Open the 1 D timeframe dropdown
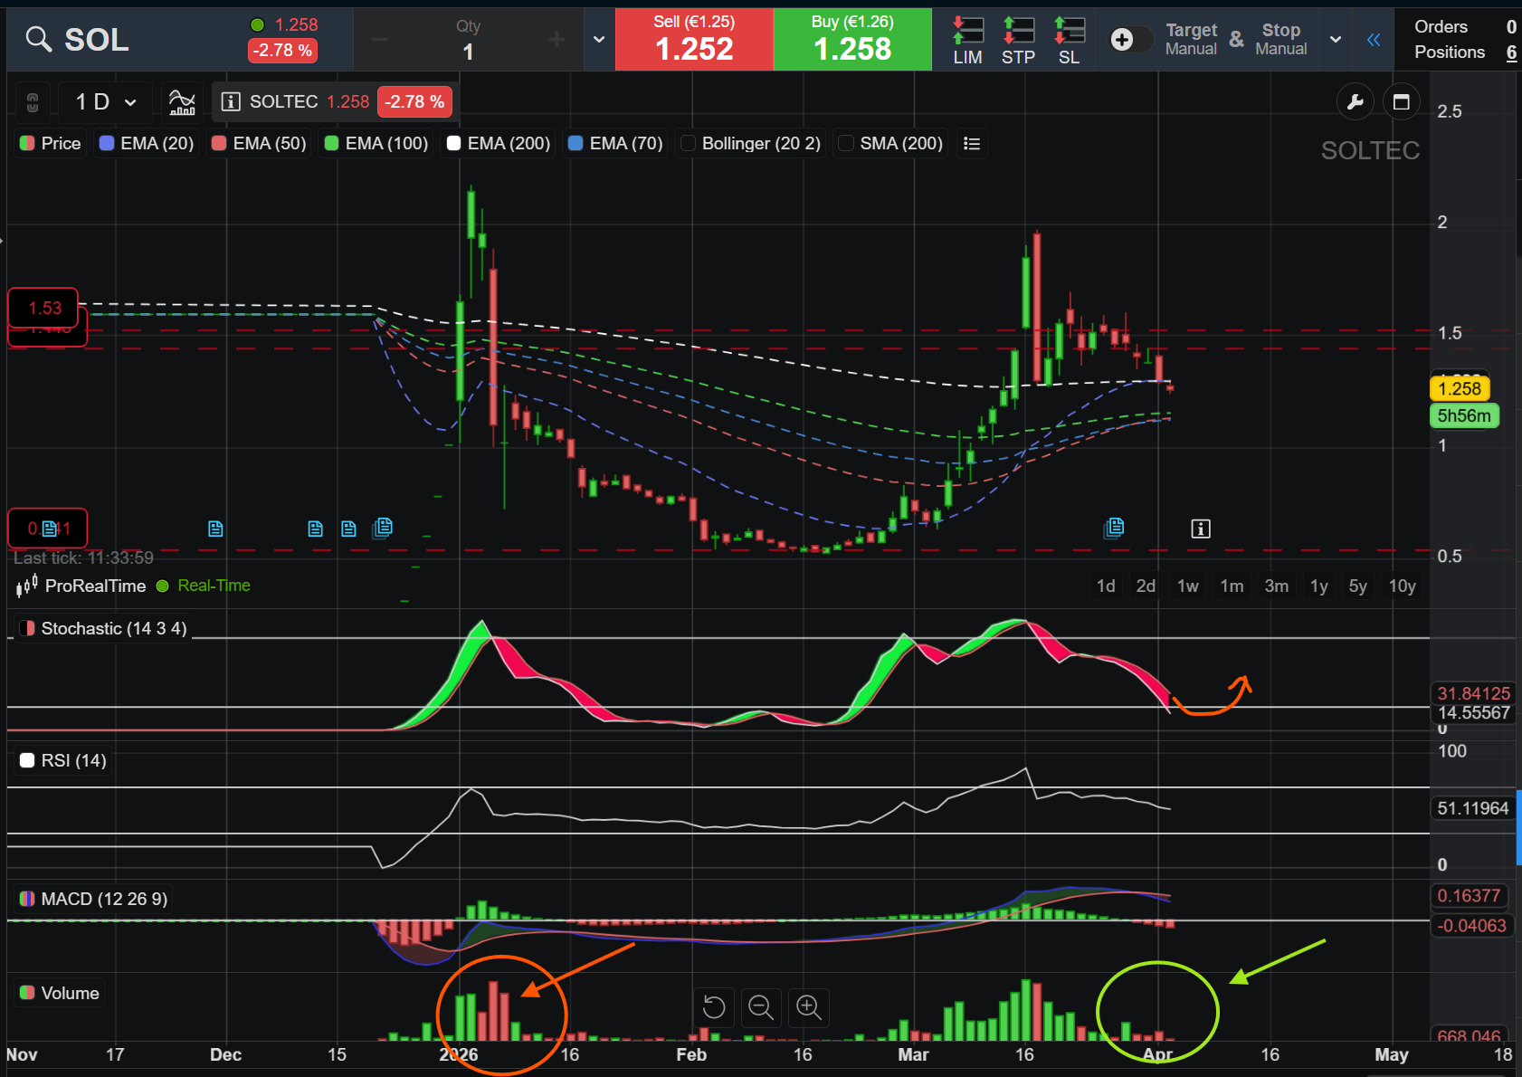The image size is (1522, 1077). [x=106, y=102]
